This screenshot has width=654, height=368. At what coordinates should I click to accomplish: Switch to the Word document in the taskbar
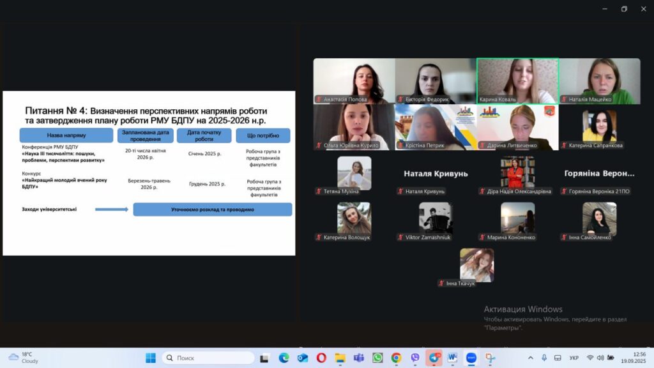click(453, 358)
